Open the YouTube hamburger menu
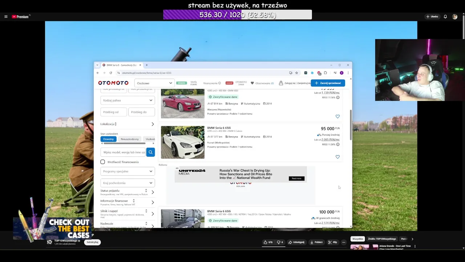The image size is (465, 262). (x=6, y=17)
